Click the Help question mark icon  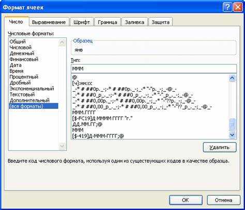pos(227,7)
